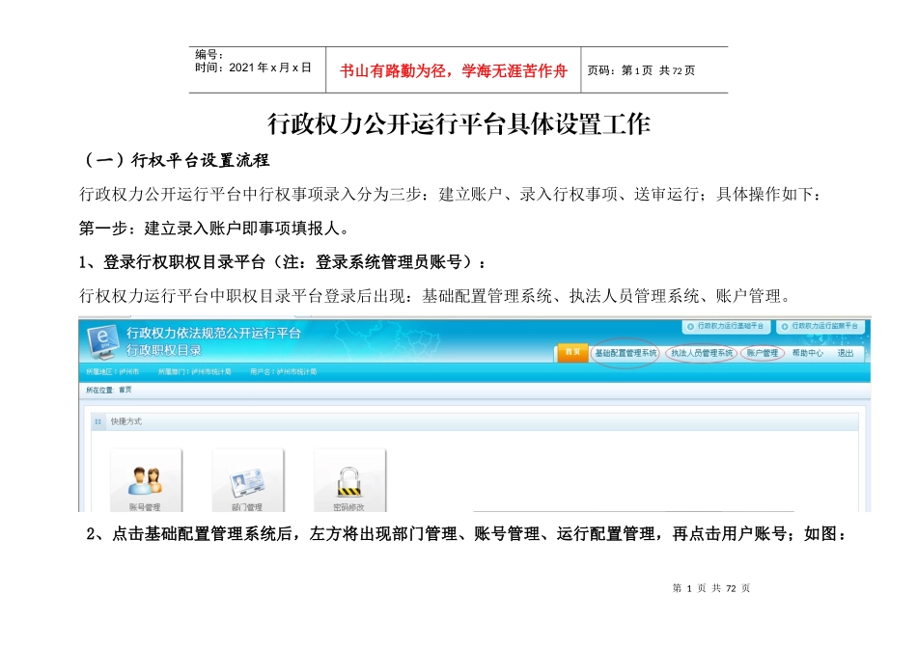Click the line 2、点击基础配置管理系统后
Screen dimensions: 917x648
[466, 534]
